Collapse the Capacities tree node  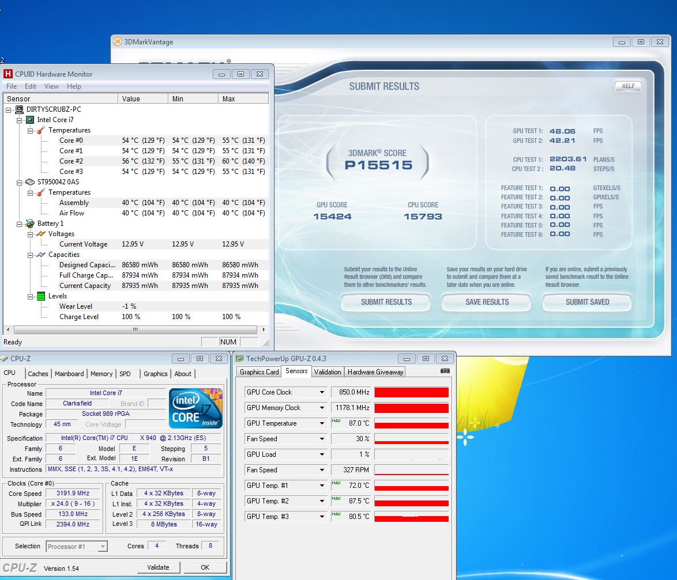point(30,255)
